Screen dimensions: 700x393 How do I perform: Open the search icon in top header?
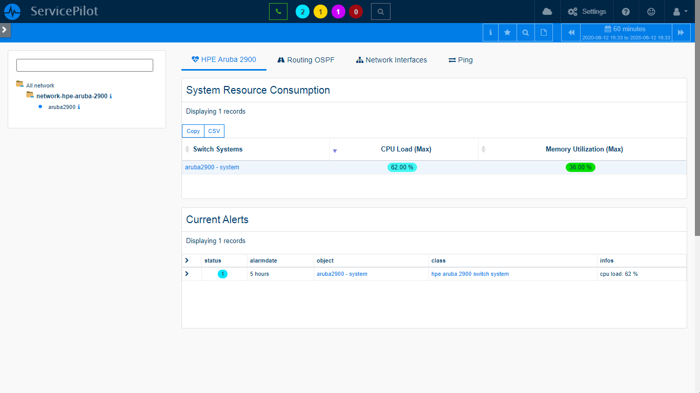380,12
